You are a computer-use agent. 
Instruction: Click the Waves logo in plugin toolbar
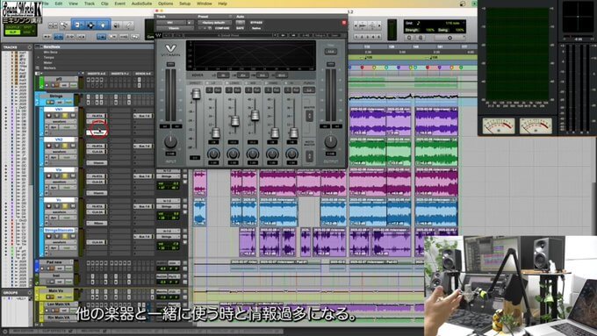(x=159, y=35)
